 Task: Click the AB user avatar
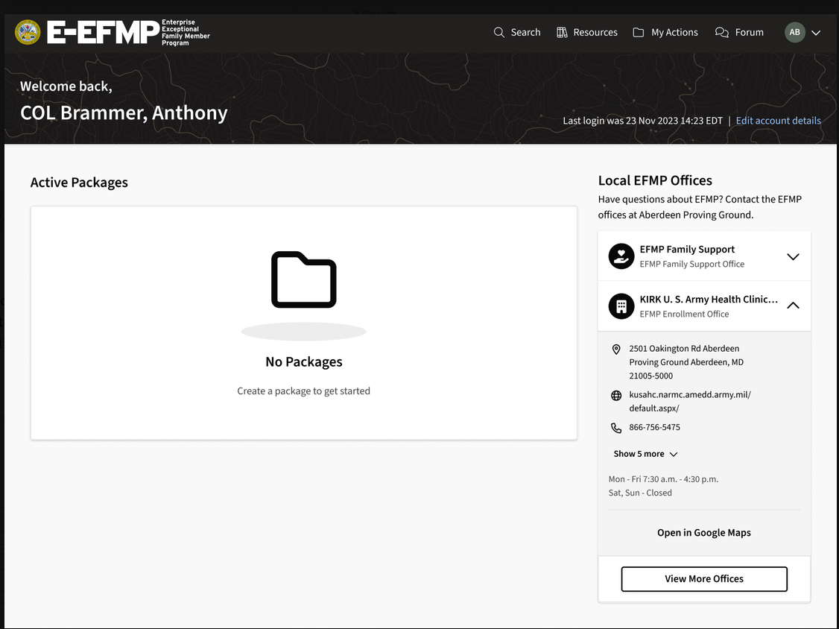(794, 32)
